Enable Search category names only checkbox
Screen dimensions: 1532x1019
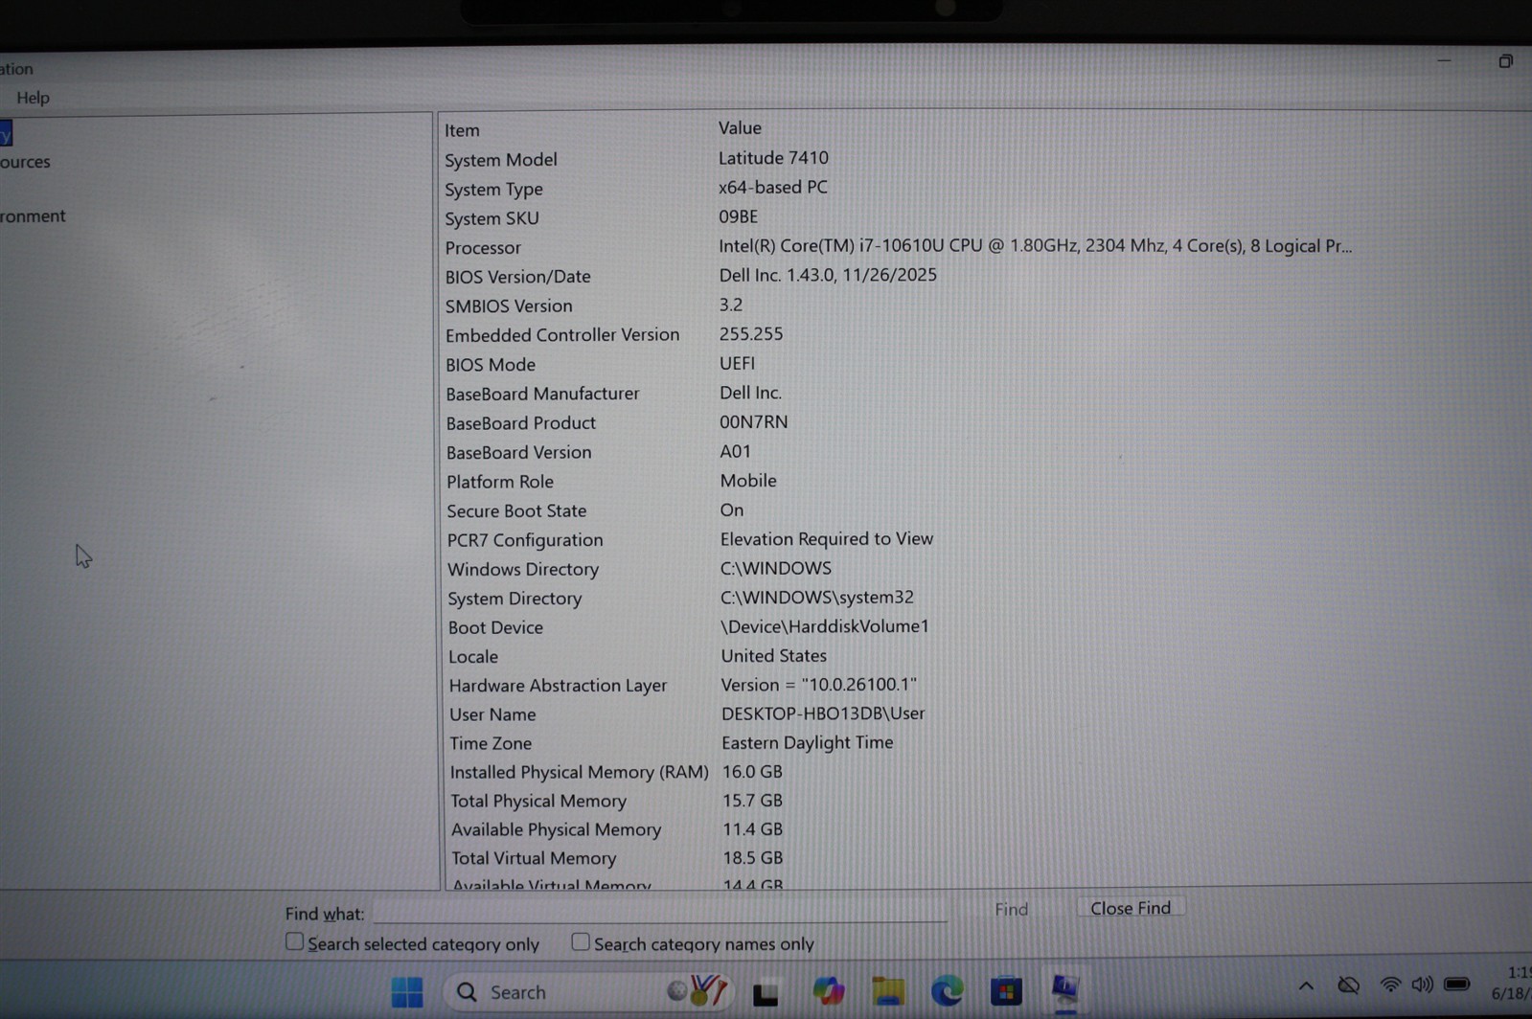click(x=581, y=942)
